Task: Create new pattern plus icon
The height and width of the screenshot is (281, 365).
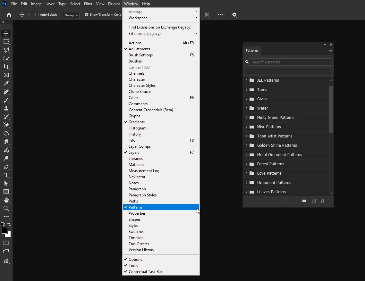Action: (x=314, y=201)
